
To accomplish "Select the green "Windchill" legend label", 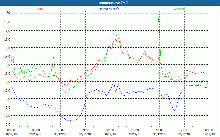I will point(180,9).
